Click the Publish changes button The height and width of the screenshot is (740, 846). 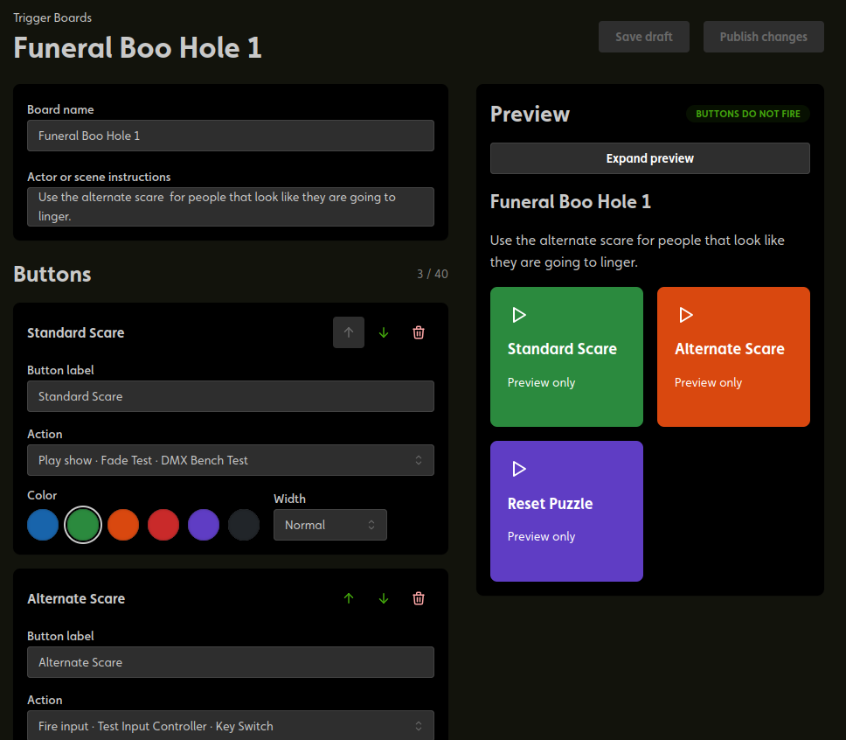click(764, 37)
